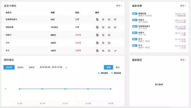Click the 状态 column header
Viewport: 191px width, 108px height.
[x=77, y=12]
